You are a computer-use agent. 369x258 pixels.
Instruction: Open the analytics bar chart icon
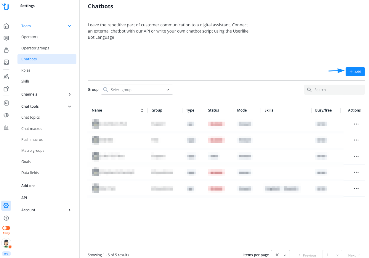6,127
